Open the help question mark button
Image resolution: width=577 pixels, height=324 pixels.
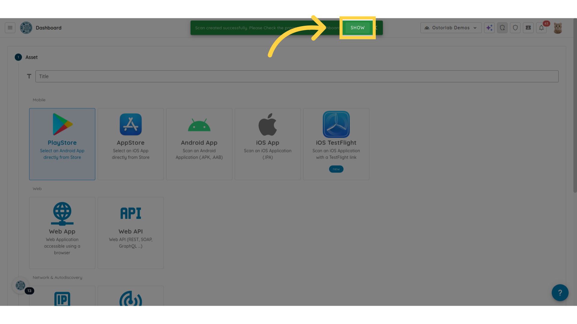pos(560,292)
